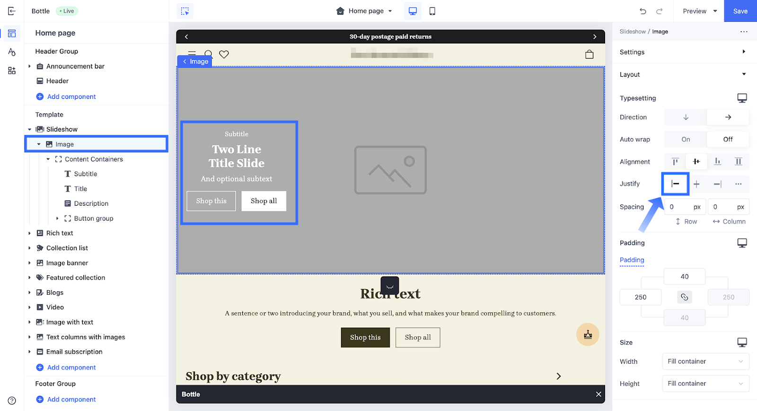
Task: Open the Preview dropdown arrow
Action: (x=715, y=11)
